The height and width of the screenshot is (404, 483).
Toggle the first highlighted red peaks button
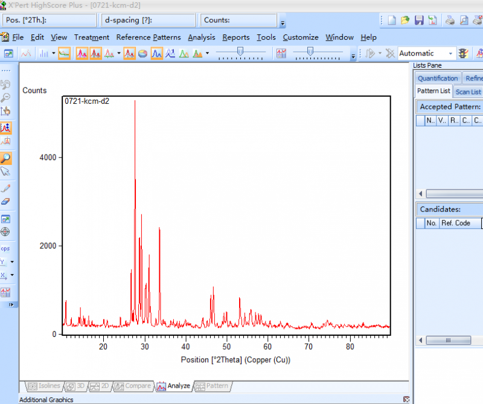82,53
